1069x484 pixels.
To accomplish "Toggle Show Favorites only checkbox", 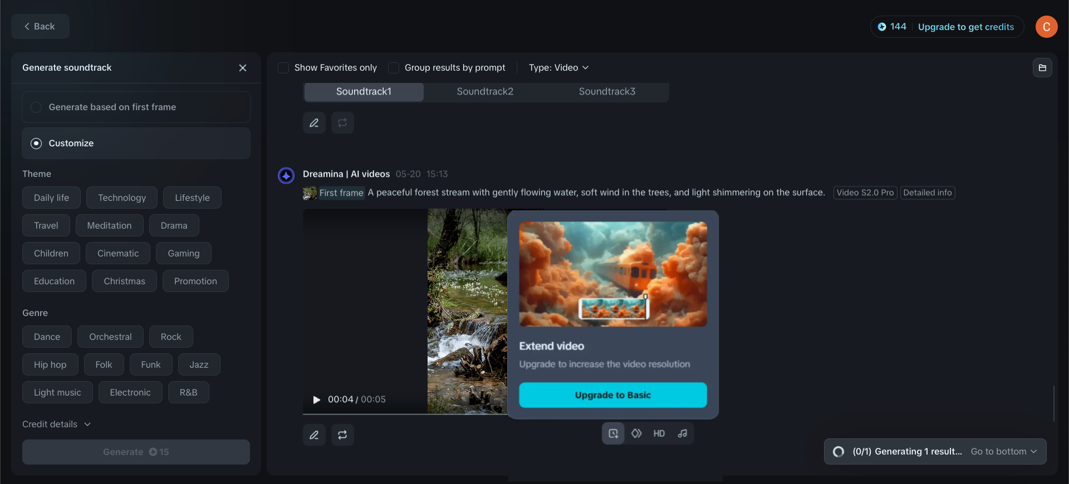I will pos(283,68).
